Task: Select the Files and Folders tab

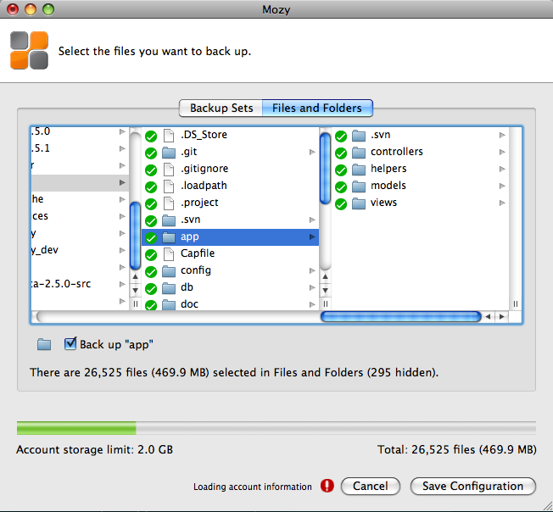Action: tap(317, 108)
